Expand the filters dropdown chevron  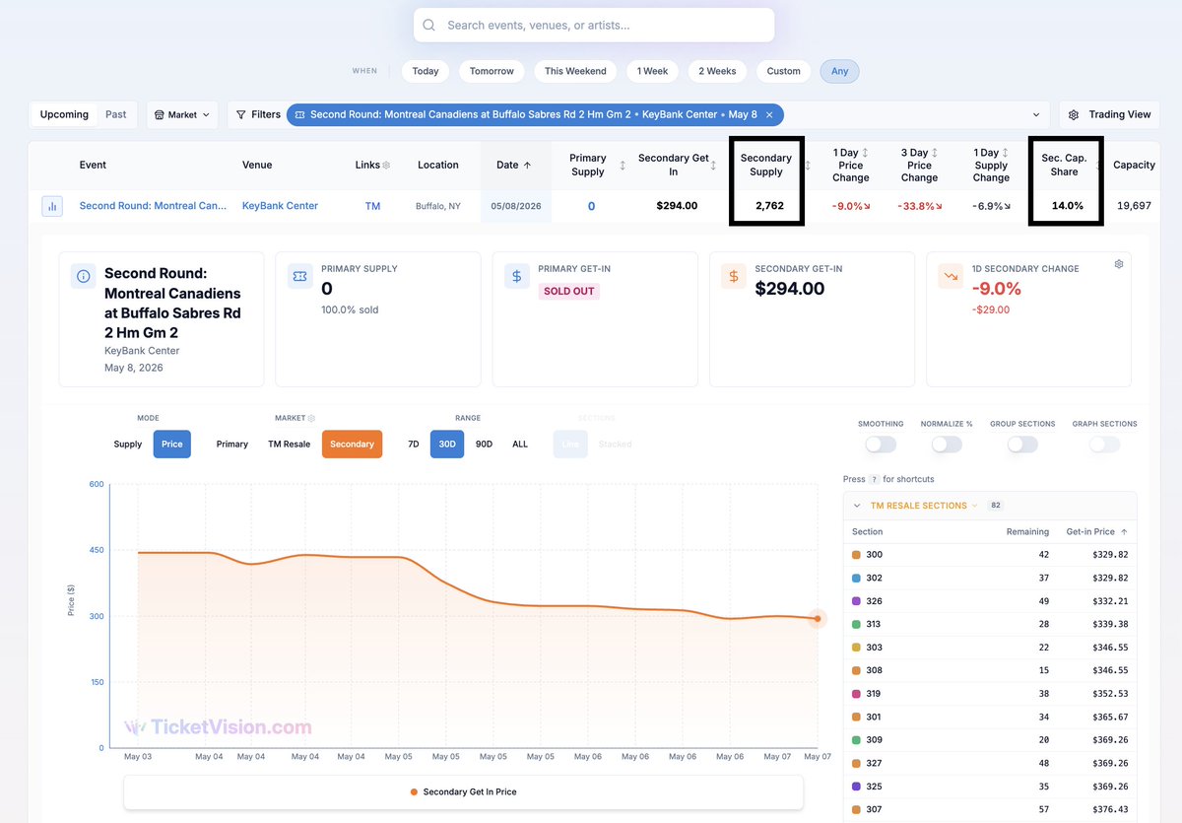click(x=1035, y=114)
